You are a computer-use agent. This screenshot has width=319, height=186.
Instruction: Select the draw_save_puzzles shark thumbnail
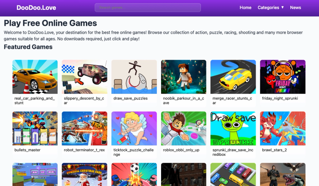[134, 77]
